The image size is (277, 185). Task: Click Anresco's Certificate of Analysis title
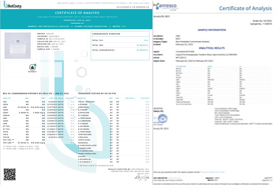(245, 8)
